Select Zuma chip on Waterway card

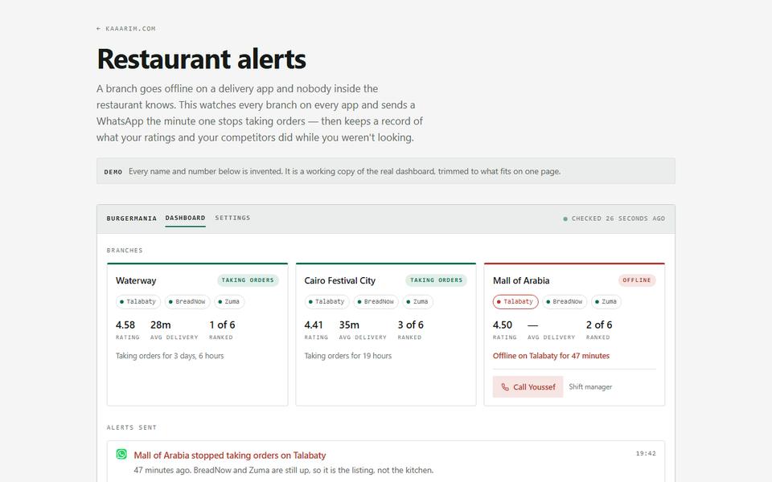(229, 301)
